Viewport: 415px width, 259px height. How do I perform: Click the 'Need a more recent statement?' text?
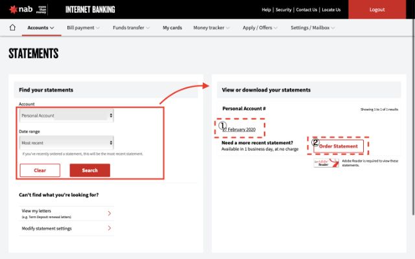[x=257, y=142]
